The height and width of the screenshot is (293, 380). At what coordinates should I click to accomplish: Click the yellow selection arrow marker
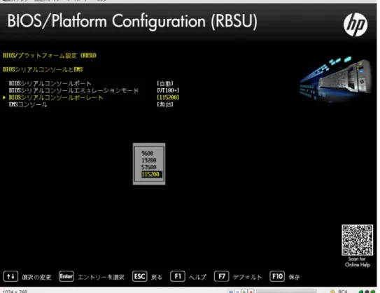(4, 97)
